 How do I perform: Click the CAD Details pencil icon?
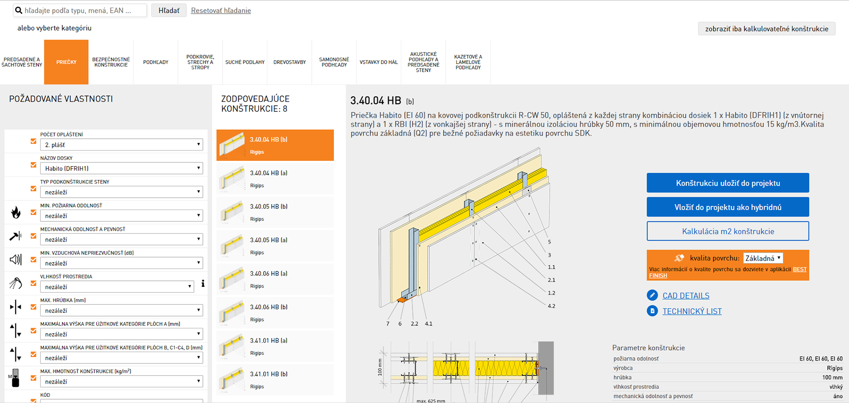tap(652, 295)
